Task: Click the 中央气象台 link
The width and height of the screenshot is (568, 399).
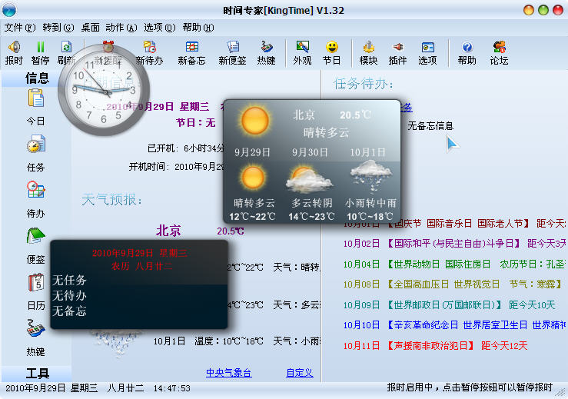Action: (228, 373)
